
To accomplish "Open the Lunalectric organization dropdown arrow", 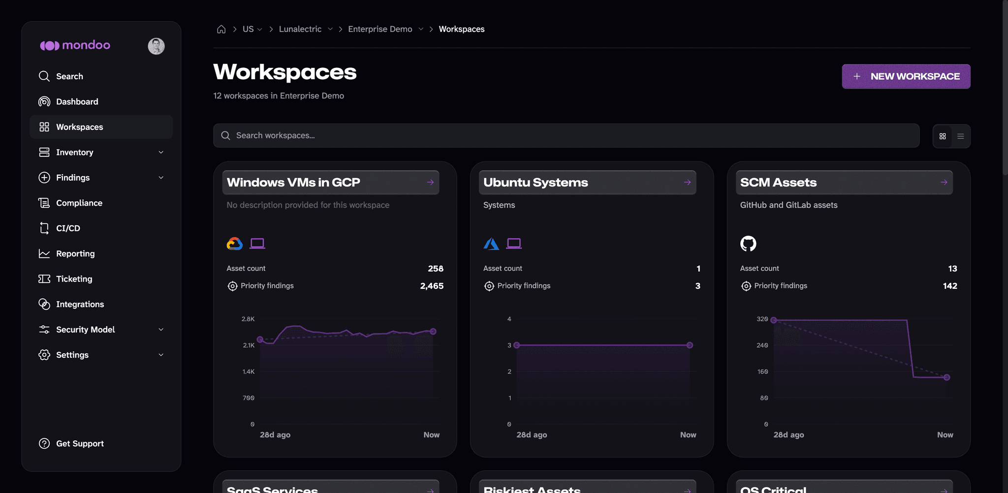I will [x=330, y=29].
